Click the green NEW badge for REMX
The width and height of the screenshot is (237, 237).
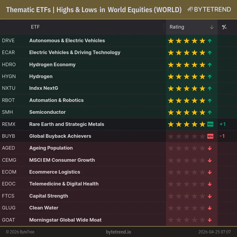(210, 124)
